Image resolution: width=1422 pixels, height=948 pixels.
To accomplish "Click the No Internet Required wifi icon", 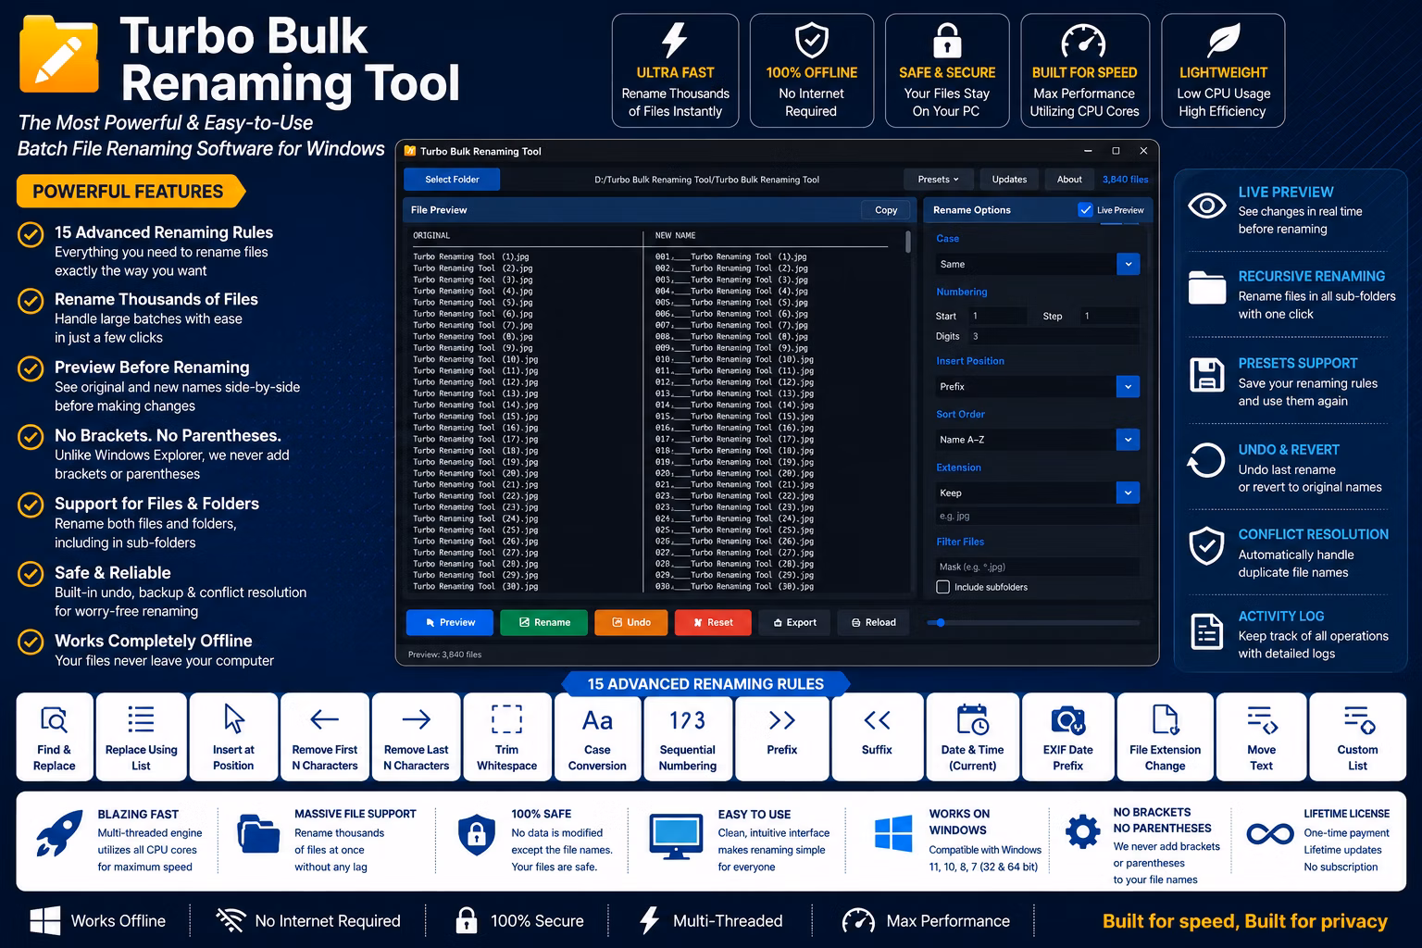I will point(230,921).
